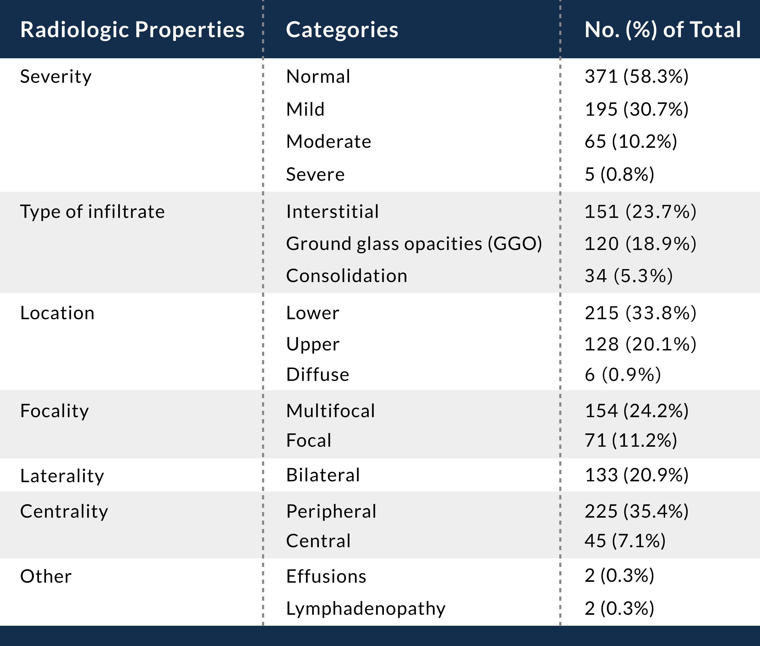
Task: Click the Lymphadenopathy category cell
Action: click(x=366, y=609)
